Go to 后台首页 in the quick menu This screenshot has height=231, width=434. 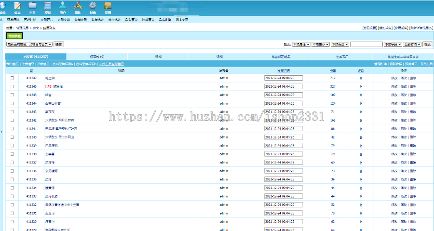point(131,20)
